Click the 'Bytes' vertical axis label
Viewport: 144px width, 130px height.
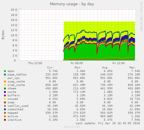pos(3,35)
